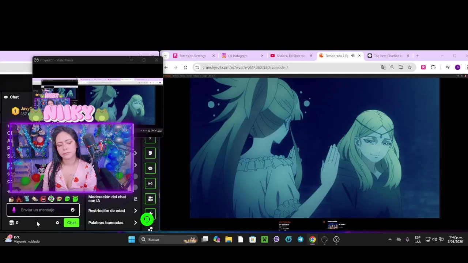Install app icon in address bar
The width and height of the screenshot is (468, 263).
(401, 67)
